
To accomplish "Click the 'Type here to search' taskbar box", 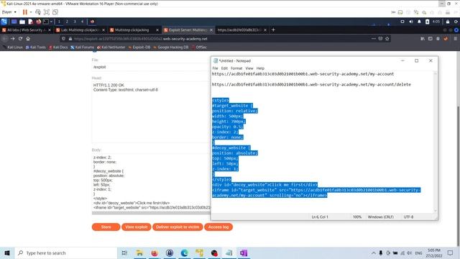I will 66,253.
